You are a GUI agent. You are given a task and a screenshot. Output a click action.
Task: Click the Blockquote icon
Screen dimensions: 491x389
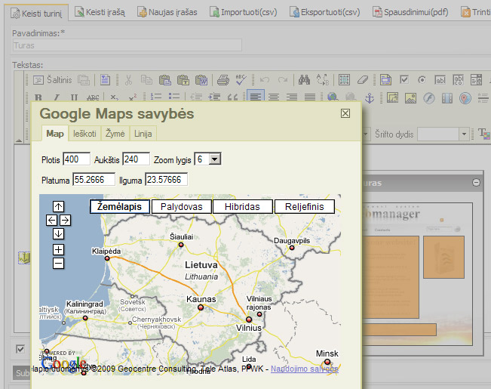(232, 97)
